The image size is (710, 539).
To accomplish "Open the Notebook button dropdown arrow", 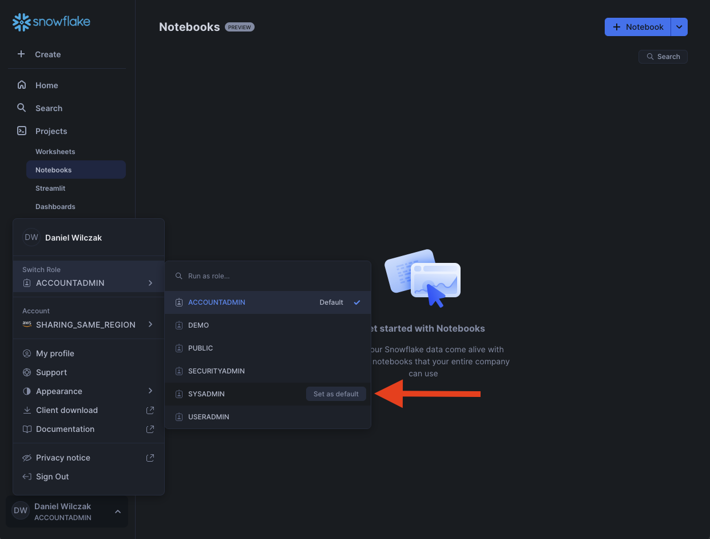I will tap(679, 27).
